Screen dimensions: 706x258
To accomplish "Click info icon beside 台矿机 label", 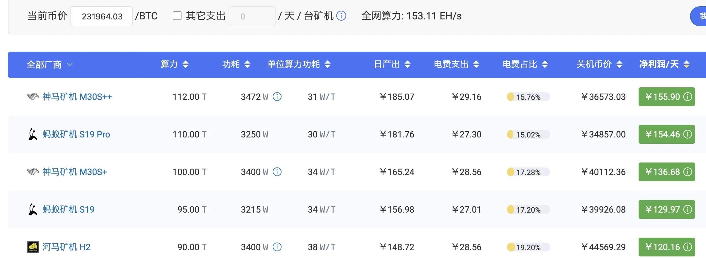I will tap(341, 16).
